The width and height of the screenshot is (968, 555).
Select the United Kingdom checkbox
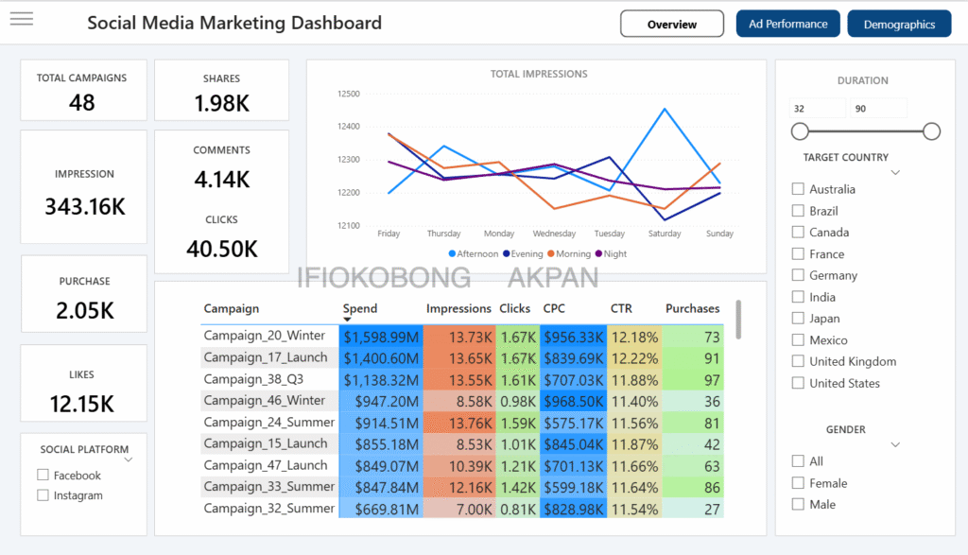799,362
